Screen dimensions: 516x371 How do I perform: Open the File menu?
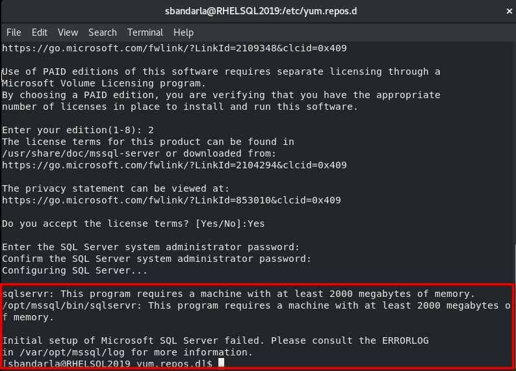[x=14, y=32]
